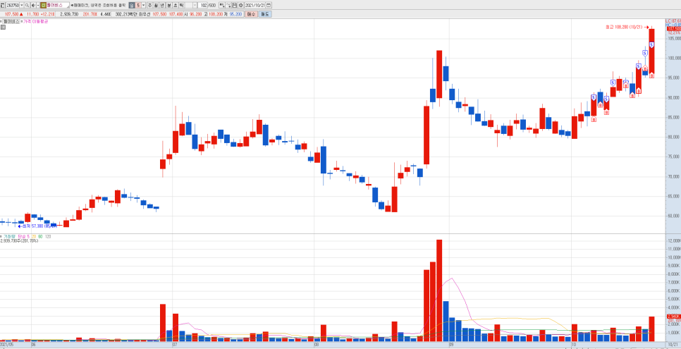The width and height of the screenshot is (681, 349).
Task: Click the 302,213백만 trading value text
Action: [x=126, y=14]
